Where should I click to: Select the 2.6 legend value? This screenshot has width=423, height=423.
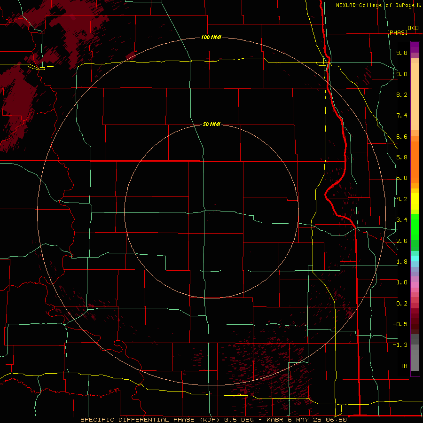pyautogui.click(x=402, y=241)
